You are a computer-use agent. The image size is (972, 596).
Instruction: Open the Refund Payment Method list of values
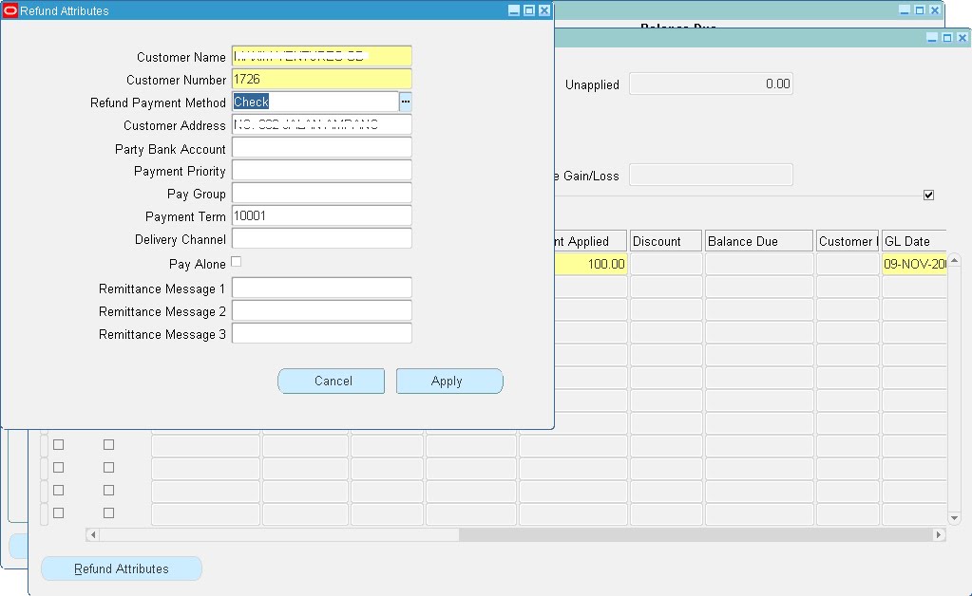pos(404,102)
